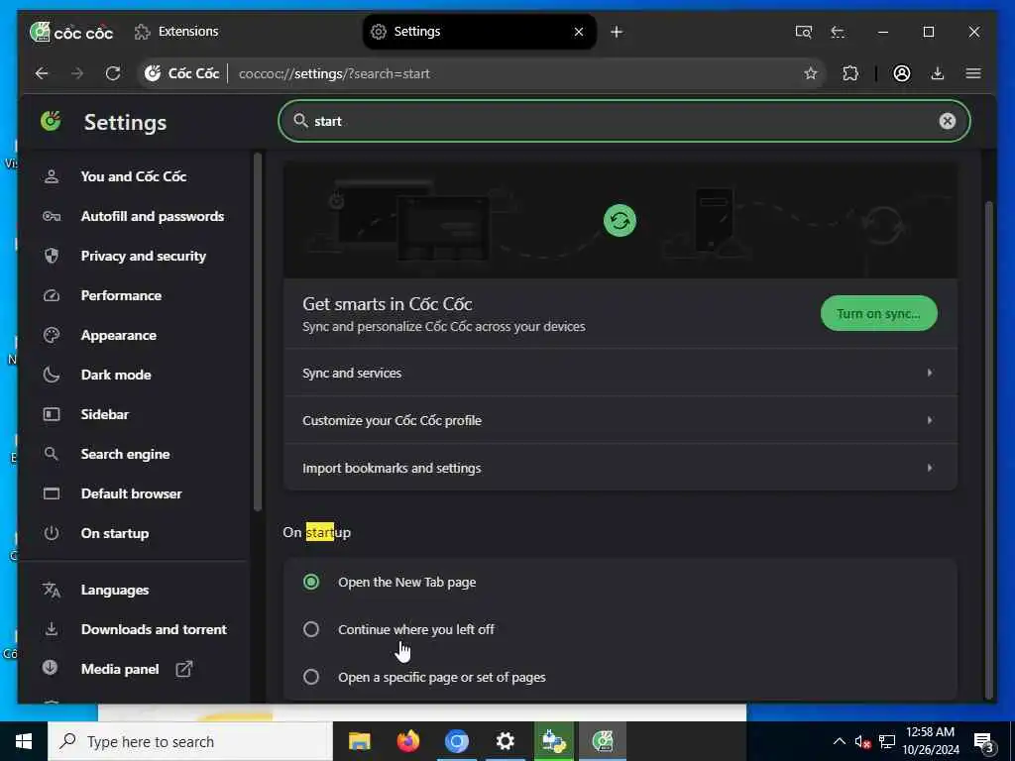Viewport: 1015px width, 761px height.
Task: Open the downloads toolbar icon
Action: (938, 73)
